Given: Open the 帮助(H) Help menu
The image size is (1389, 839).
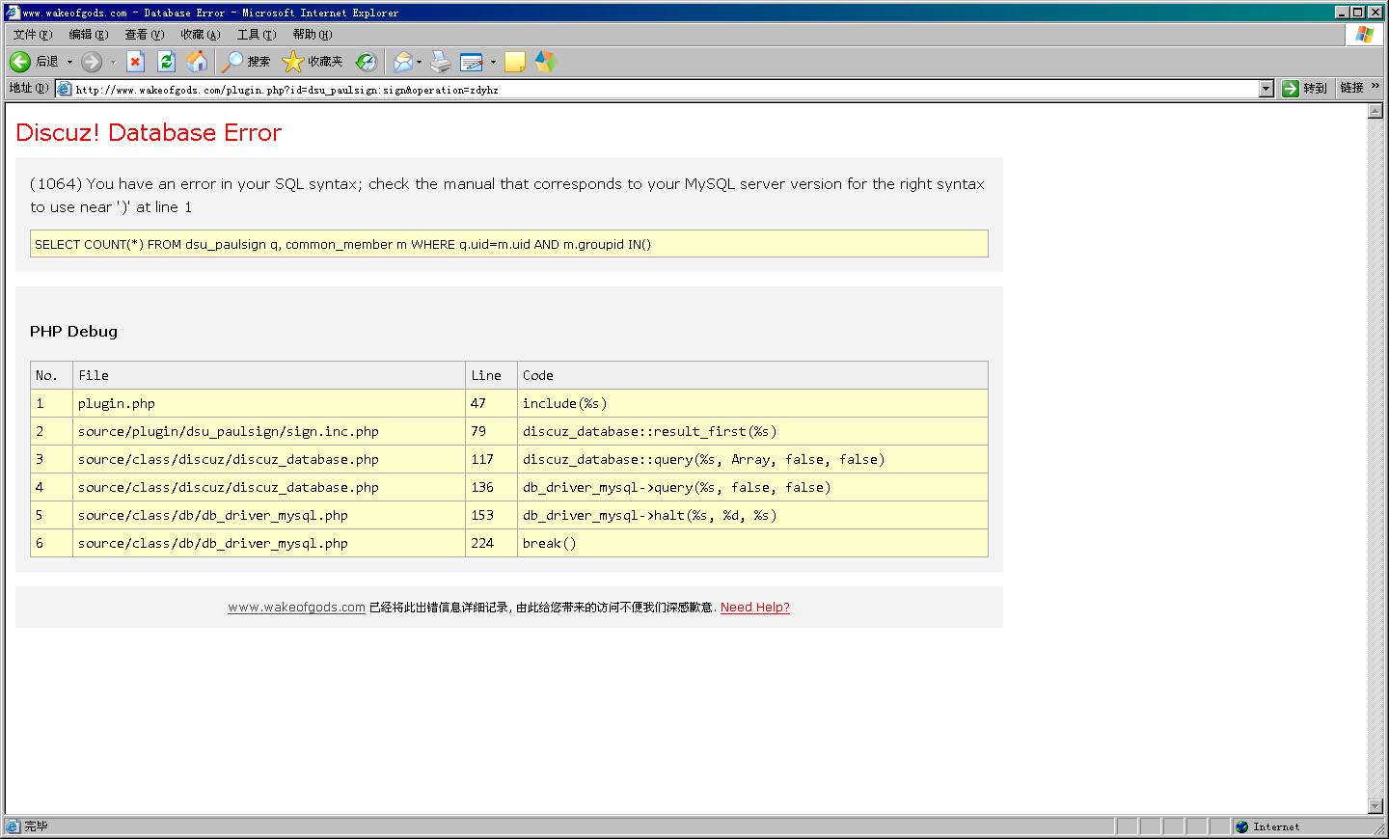Looking at the screenshot, I should pos(313,35).
